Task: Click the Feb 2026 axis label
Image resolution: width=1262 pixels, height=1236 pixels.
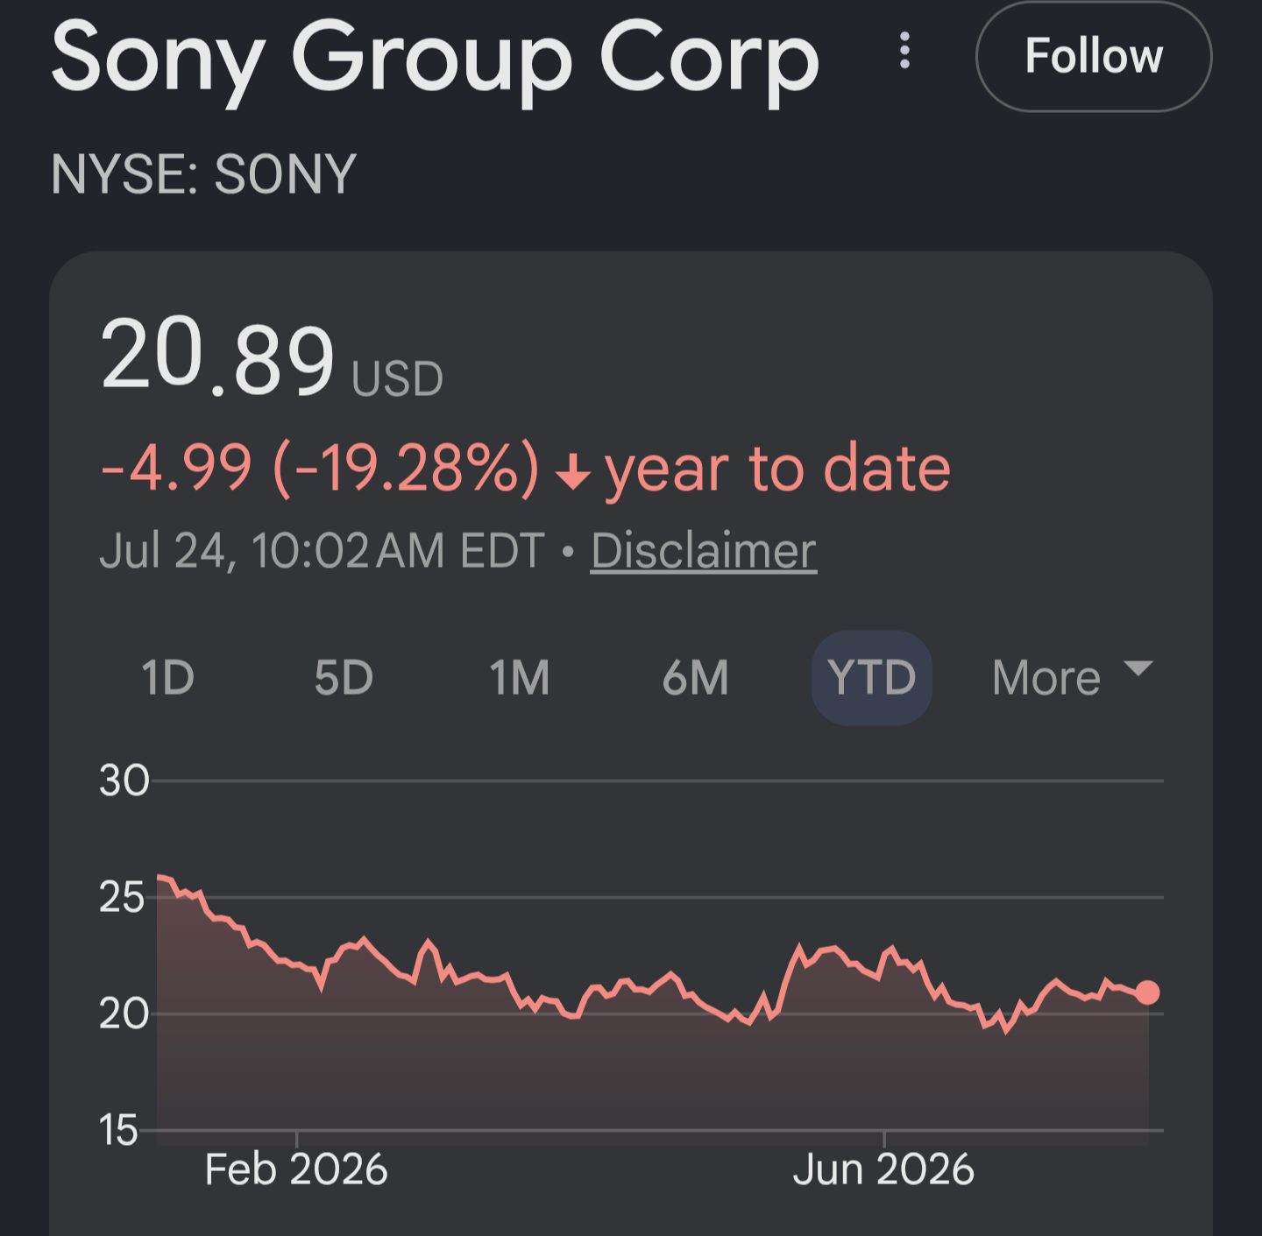Action: [x=296, y=1169]
